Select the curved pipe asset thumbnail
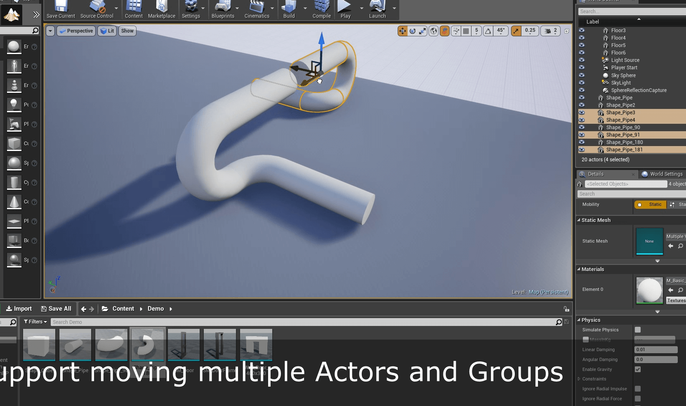Image resolution: width=686 pixels, height=406 pixels. pos(147,345)
